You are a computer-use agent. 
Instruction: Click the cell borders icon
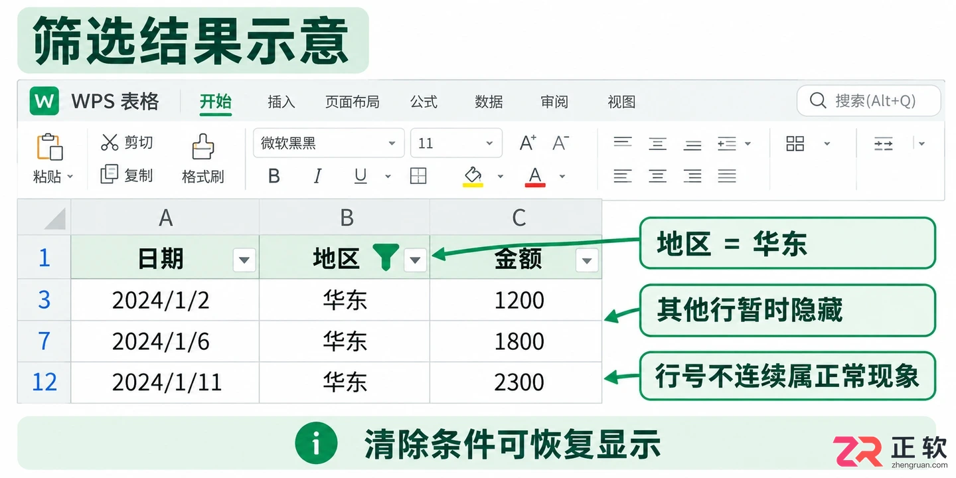coord(418,176)
